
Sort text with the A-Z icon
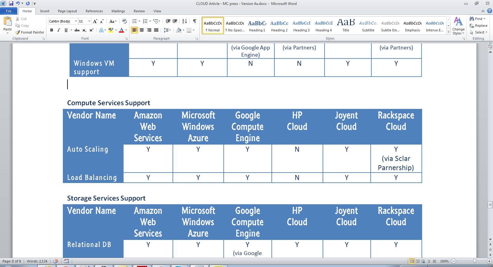(185, 21)
